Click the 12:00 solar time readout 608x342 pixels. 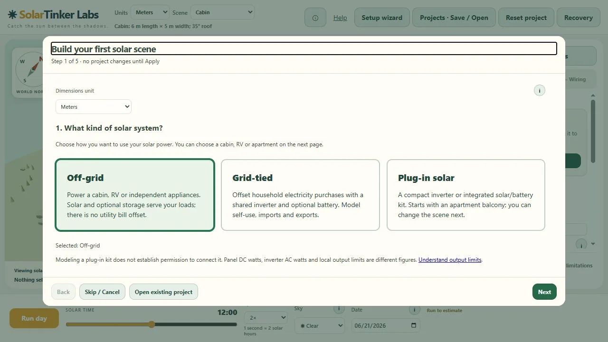tap(227, 312)
